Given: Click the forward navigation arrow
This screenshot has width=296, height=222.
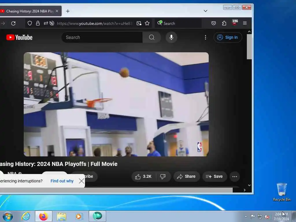Looking at the screenshot, I should [3, 23].
